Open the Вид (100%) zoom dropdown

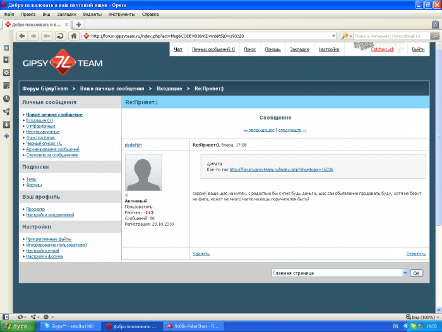[x=422, y=317]
